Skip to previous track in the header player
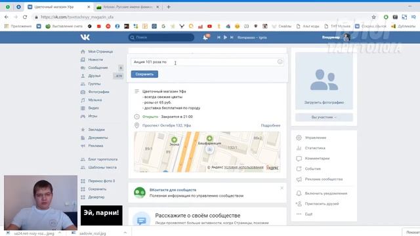 pyautogui.click(x=219, y=37)
